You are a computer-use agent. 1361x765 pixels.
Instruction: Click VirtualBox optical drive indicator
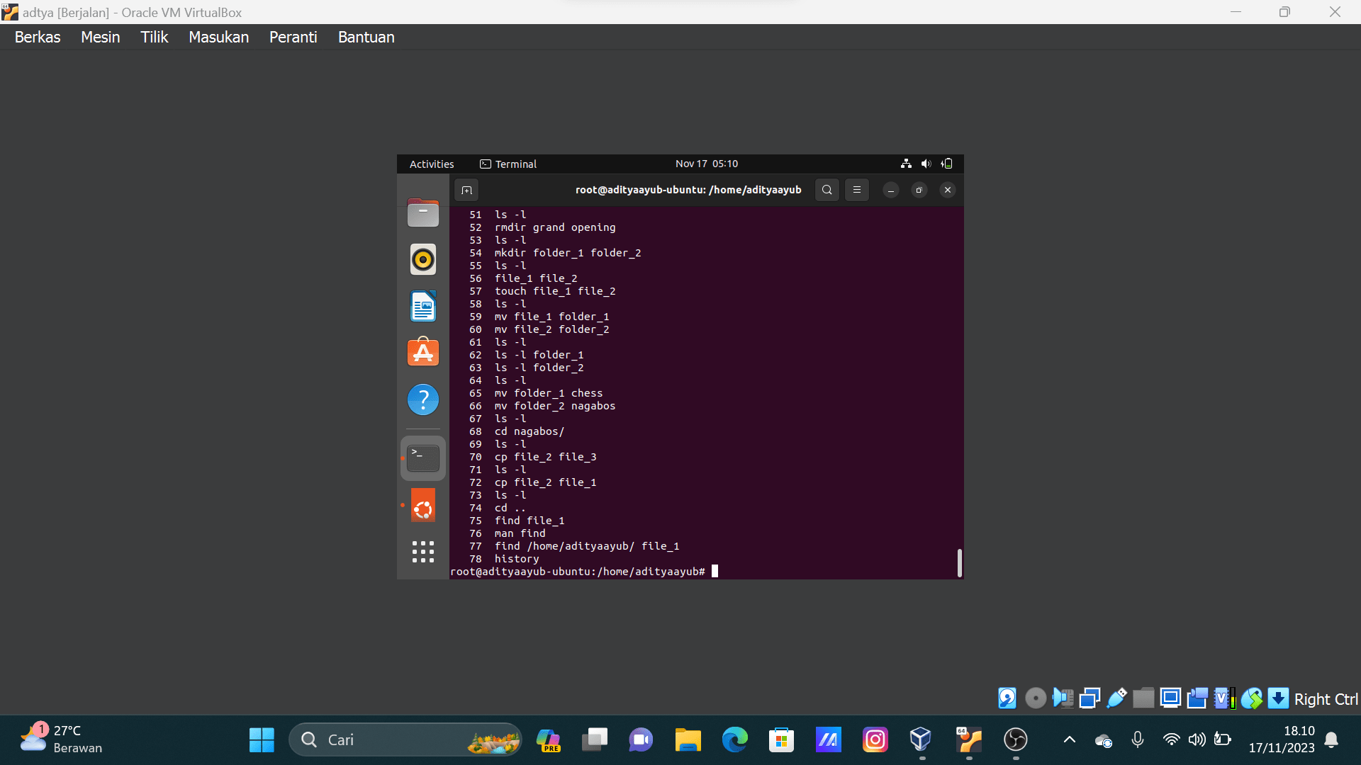[x=1036, y=698]
